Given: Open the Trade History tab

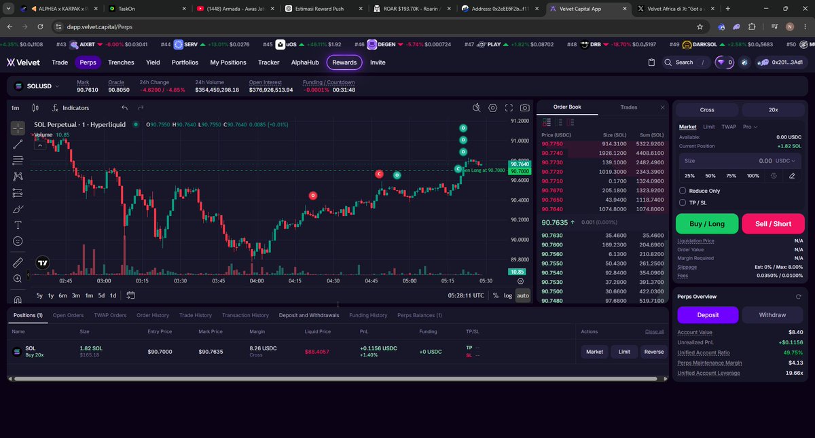Looking at the screenshot, I should tap(196, 315).
